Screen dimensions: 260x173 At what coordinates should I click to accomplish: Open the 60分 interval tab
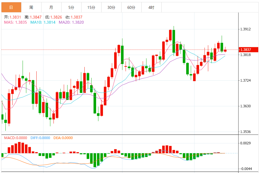pyautogui.click(x=131, y=7)
